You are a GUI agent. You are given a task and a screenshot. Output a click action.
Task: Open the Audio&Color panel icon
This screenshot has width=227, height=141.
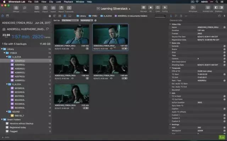[x=208, y=7]
